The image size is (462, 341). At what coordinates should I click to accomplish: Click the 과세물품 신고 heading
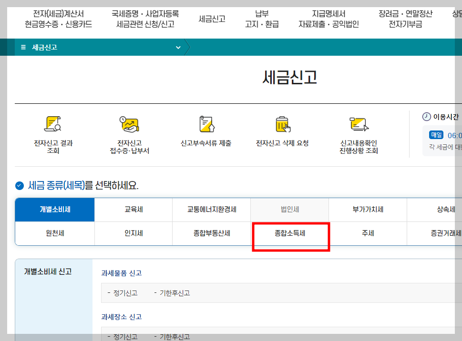[122, 273]
